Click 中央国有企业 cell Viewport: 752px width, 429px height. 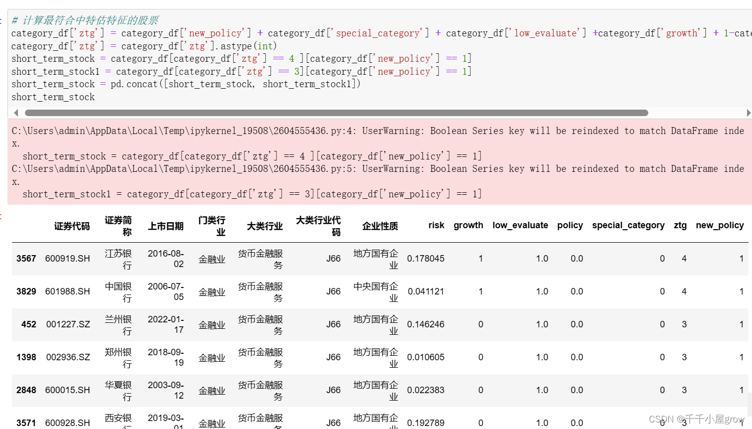point(376,292)
